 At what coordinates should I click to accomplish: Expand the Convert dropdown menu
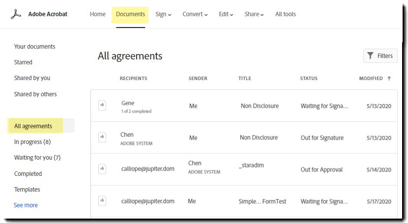coord(195,14)
